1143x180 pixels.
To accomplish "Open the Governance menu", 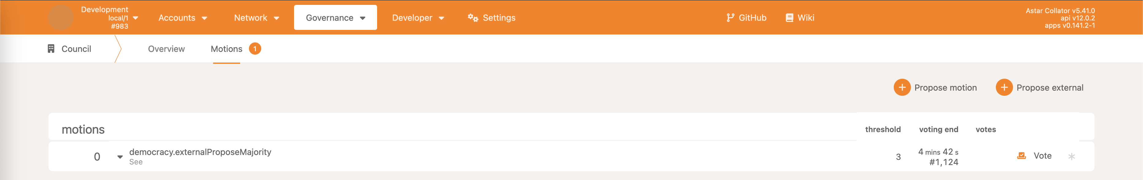I will (x=335, y=18).
